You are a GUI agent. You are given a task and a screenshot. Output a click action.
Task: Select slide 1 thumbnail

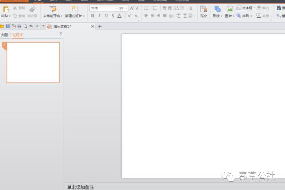coord(33,62)
